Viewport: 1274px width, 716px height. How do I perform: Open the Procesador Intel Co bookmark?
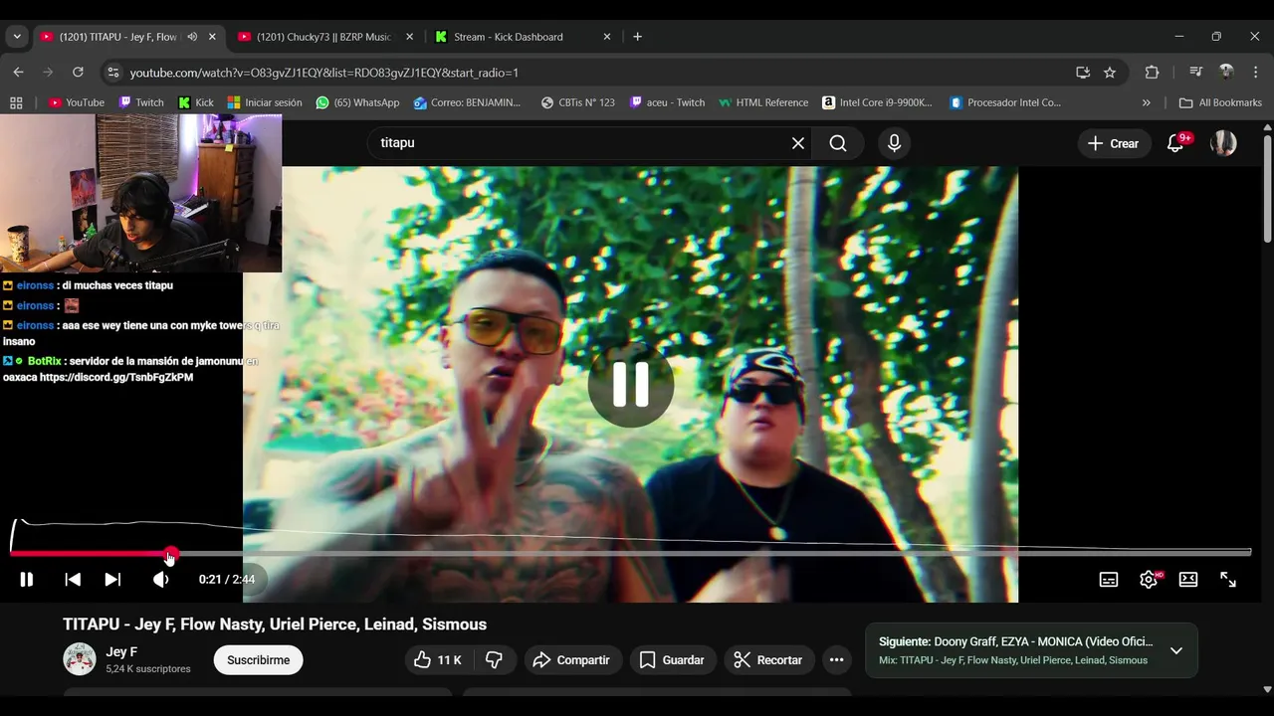pyautogui.click(x=1006, y=102)
